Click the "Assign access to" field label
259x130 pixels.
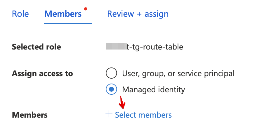(42, 74)
